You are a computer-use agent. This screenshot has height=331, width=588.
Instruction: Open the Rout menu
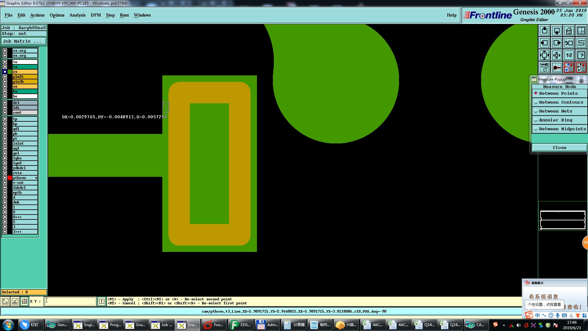coord(124,15)
